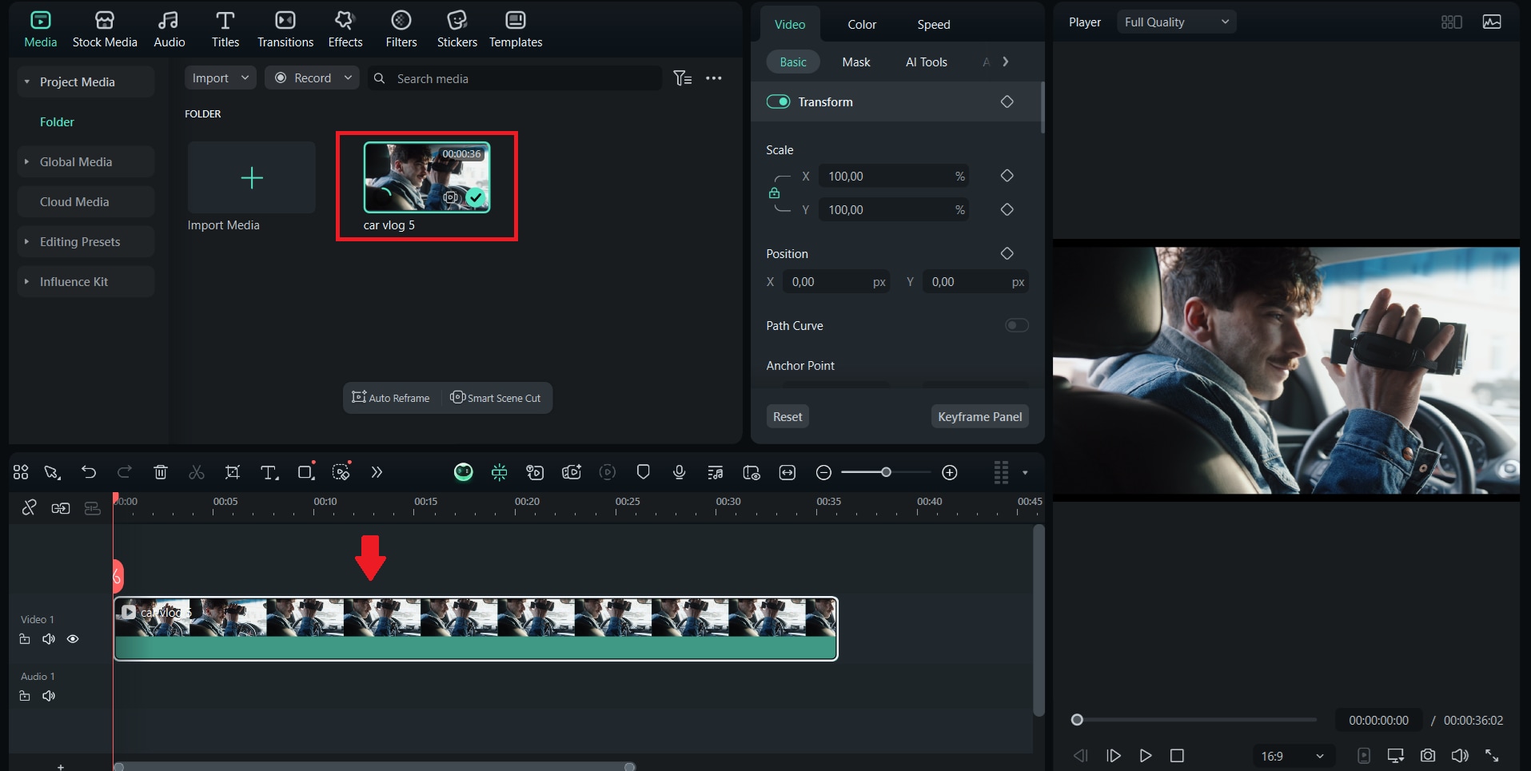The height and width of the screenshot is (771, 1531).
Task: Expand the Influence Kit tree item
Action: tap(27, 281)
